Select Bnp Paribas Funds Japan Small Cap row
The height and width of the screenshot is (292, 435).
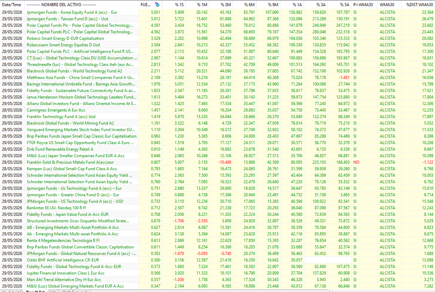pyautogui.click(x=218, y=136)
